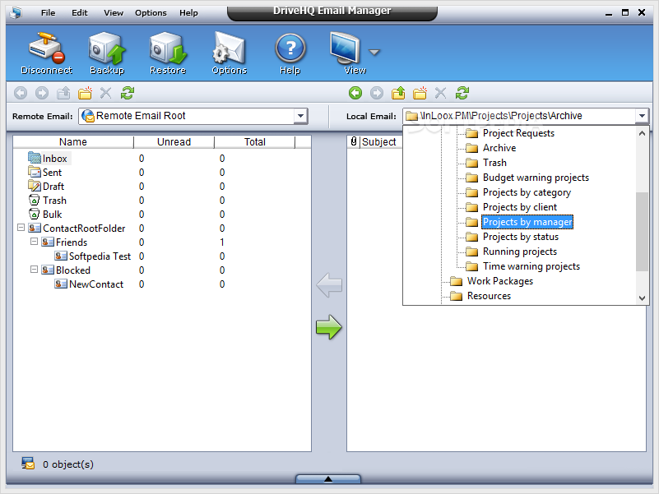Screen dimensions: 659x494
Task: Choose Running projects folder
Action: pyautogui.click(x=520, y=252)
